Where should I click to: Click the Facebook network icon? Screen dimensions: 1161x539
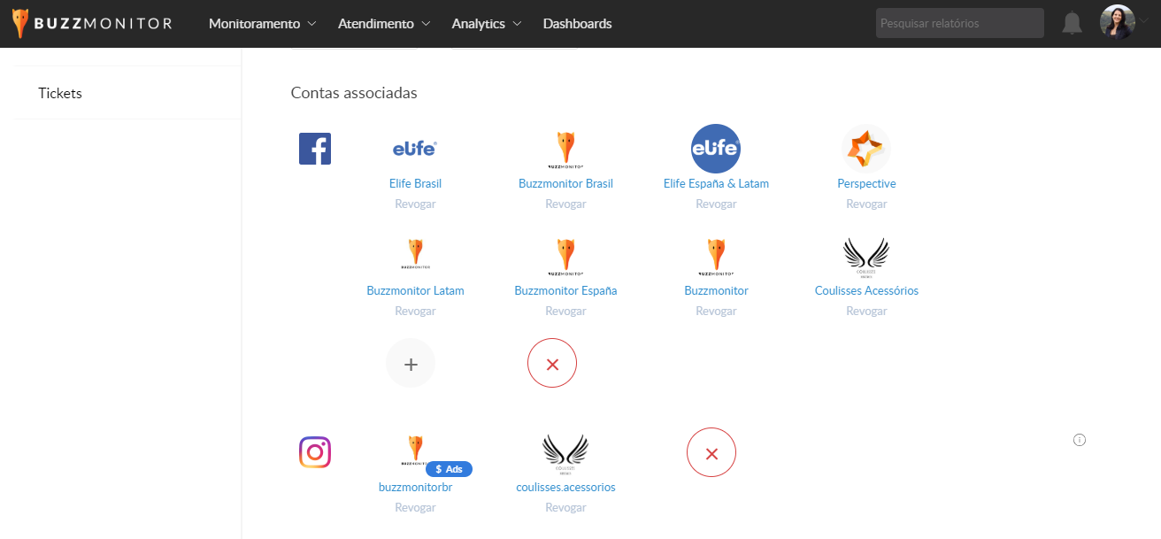tap(315, 149)
